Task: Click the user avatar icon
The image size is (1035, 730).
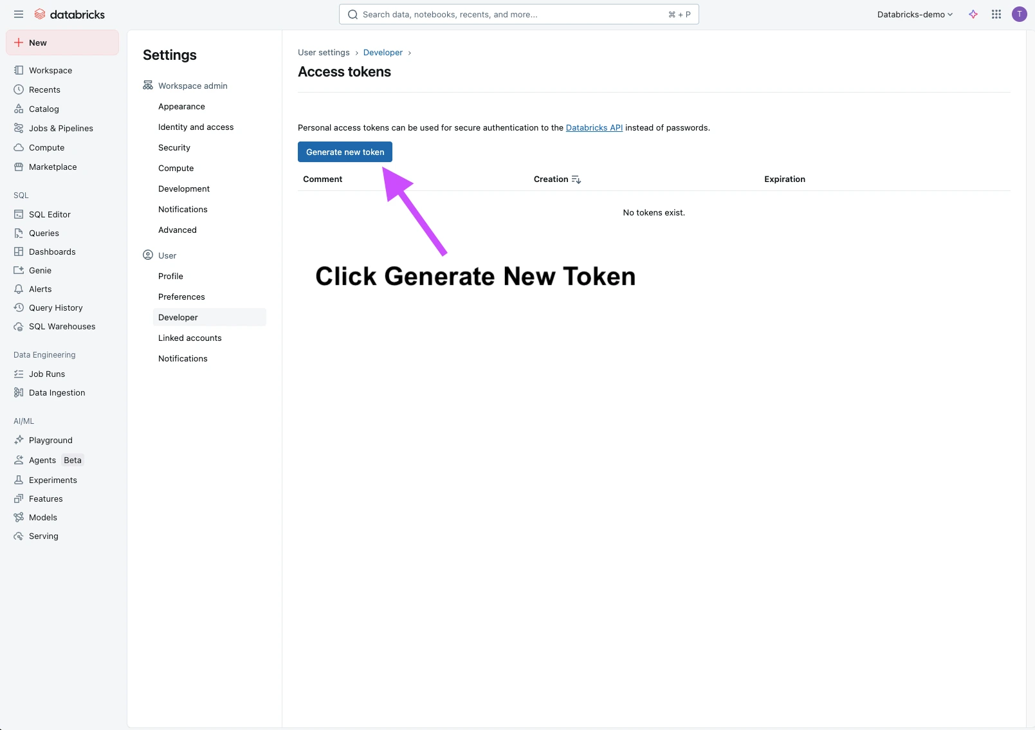Action: click(1019, 14)
